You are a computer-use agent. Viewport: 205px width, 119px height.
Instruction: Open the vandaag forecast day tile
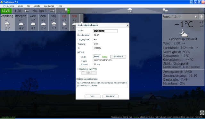7,22
